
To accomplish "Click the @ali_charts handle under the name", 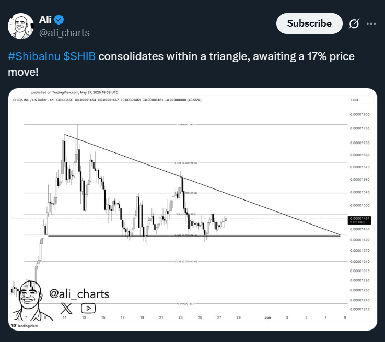I will pos(64,32).
